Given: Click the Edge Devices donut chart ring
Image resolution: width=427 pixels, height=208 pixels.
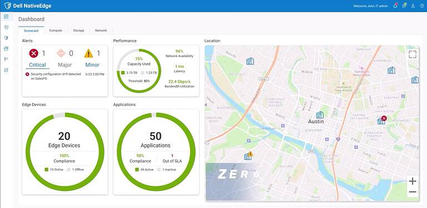Looking at the screenshot, I should pos(65,152).
